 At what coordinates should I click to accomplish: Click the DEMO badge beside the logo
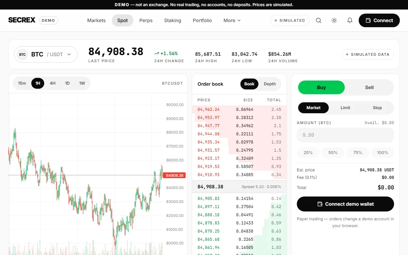48,20
